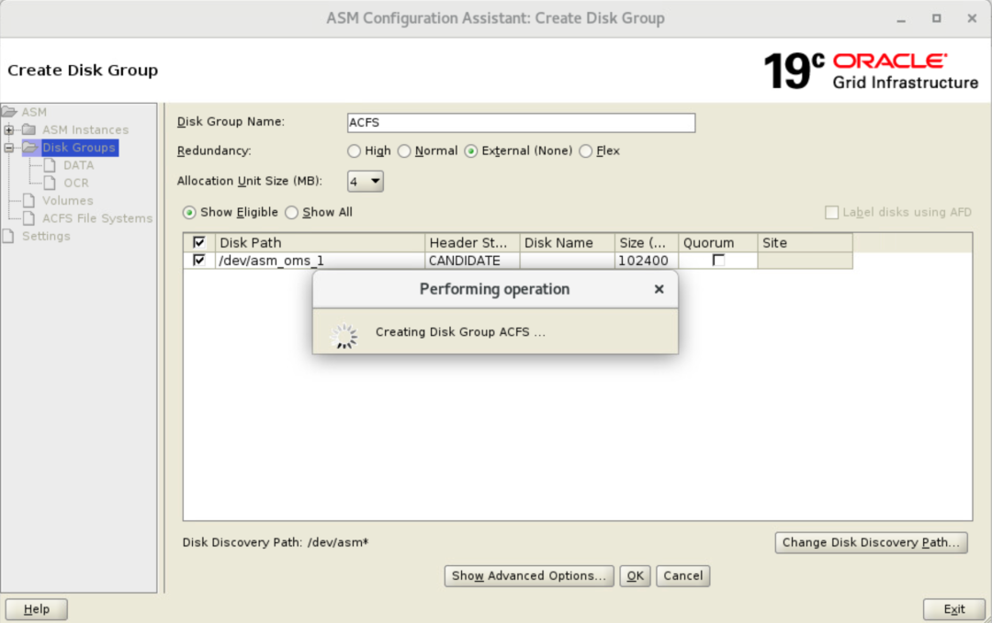
Task: Click the ASM Instances folder icon
Action: 29,129
